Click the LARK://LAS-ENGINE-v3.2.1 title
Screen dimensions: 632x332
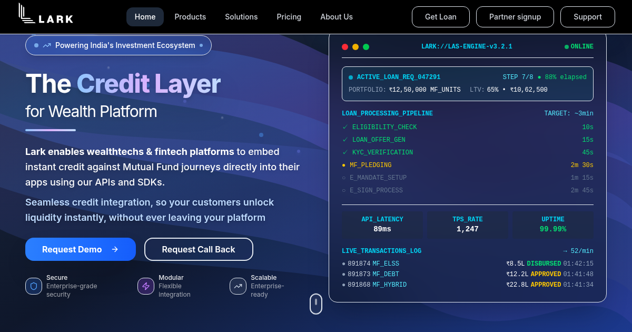click(x=467, y=47)
